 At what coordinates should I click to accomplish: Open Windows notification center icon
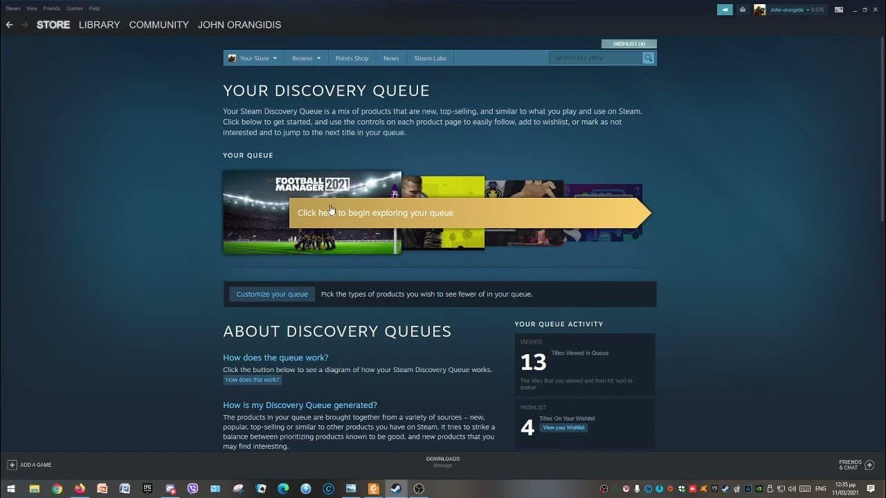point(871,489)
